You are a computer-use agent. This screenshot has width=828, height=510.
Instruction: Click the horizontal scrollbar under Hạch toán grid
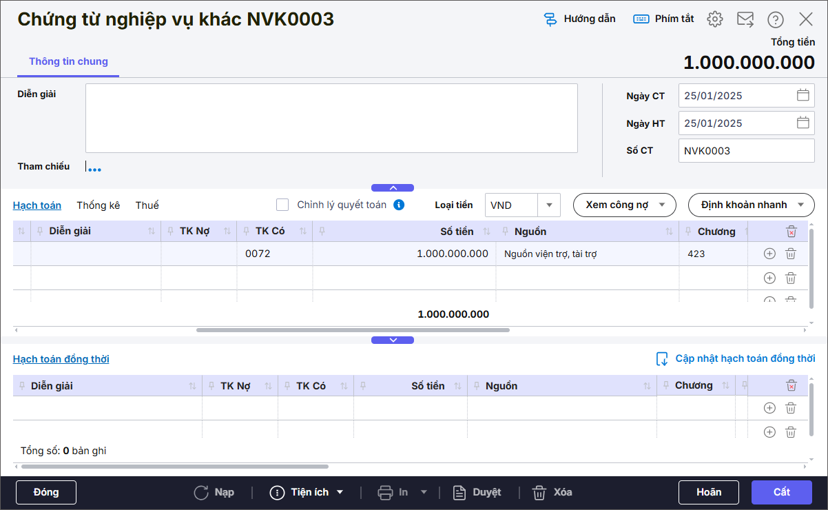[x=353, y=330]
